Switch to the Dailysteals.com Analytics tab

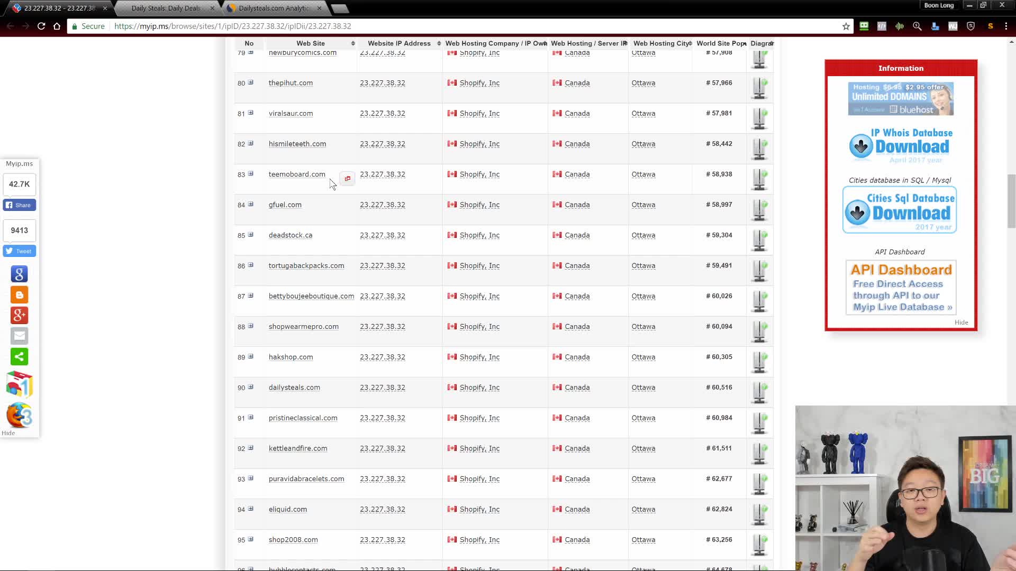(x=274, y=8)
